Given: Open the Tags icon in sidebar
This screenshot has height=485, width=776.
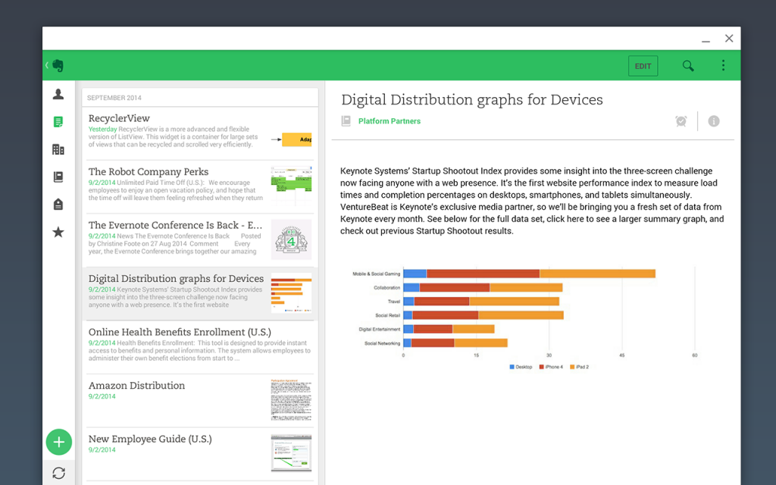Looking at the screenshot, I should coord(58,205).
